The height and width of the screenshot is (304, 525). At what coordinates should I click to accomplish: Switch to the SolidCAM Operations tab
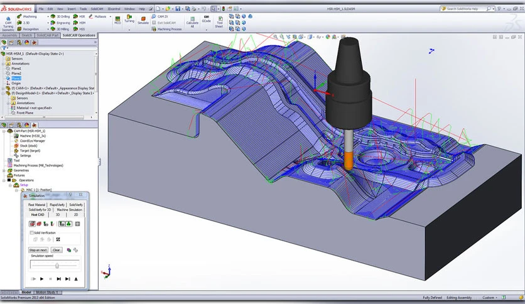coord(79,36)
